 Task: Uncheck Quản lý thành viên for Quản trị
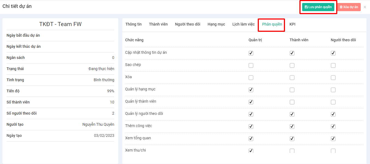(x=251, y=102)
